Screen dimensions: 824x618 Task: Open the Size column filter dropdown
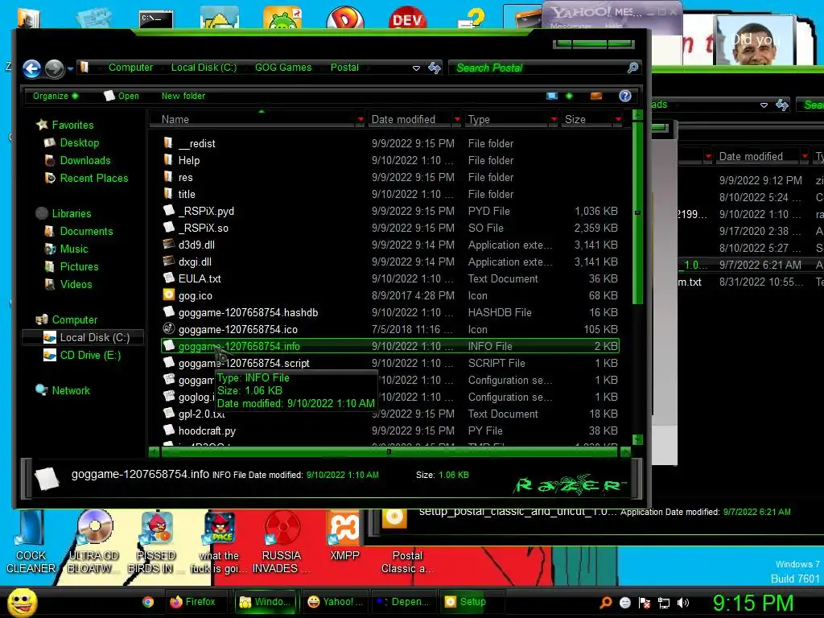tap(618, 119)
